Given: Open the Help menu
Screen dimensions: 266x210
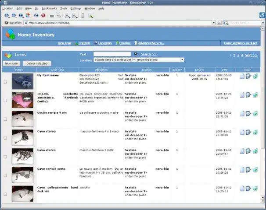Looking at the screenshot, I should tap(101, 8).
